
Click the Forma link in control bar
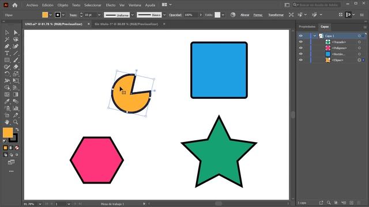(258, 15)
